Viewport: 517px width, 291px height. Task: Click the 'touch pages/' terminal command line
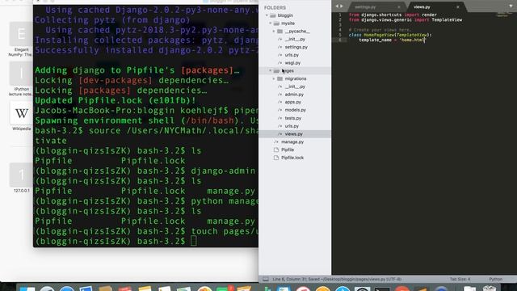pyautogui.click(x=146, y=231)
